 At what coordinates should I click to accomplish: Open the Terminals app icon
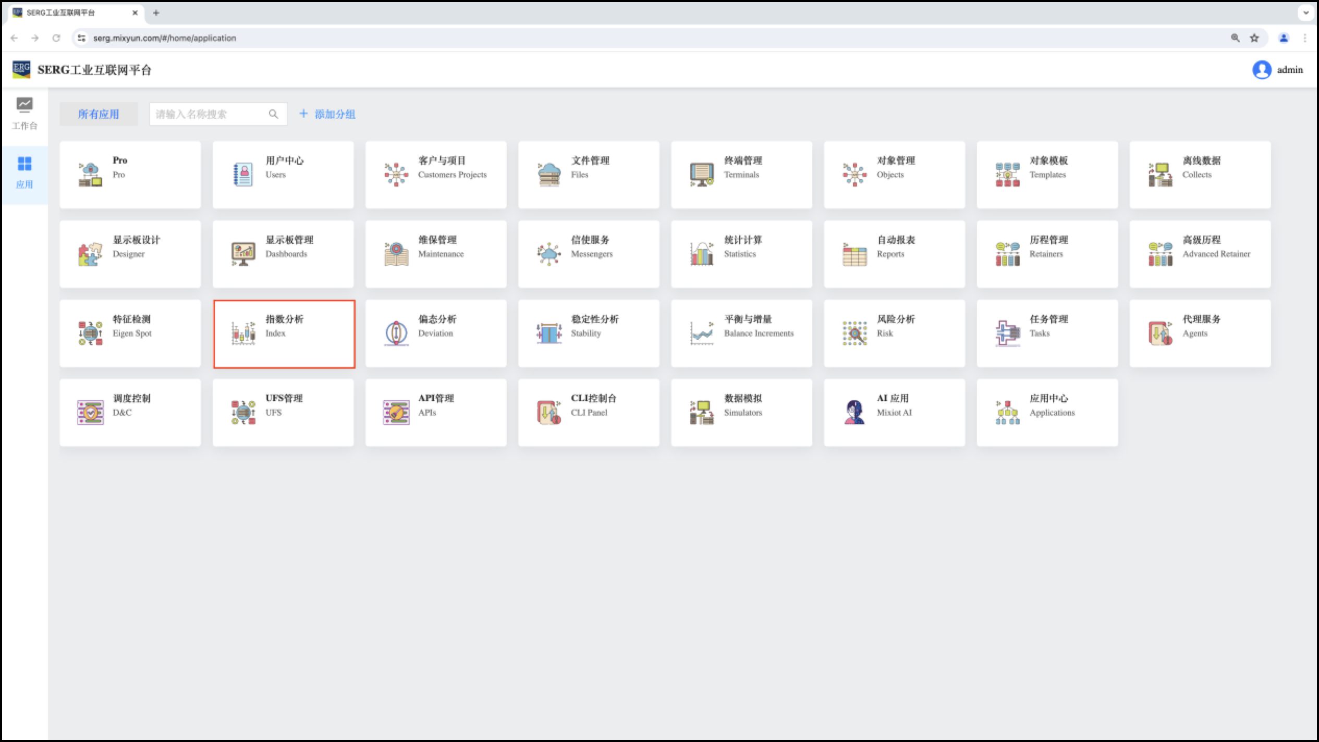701,175
